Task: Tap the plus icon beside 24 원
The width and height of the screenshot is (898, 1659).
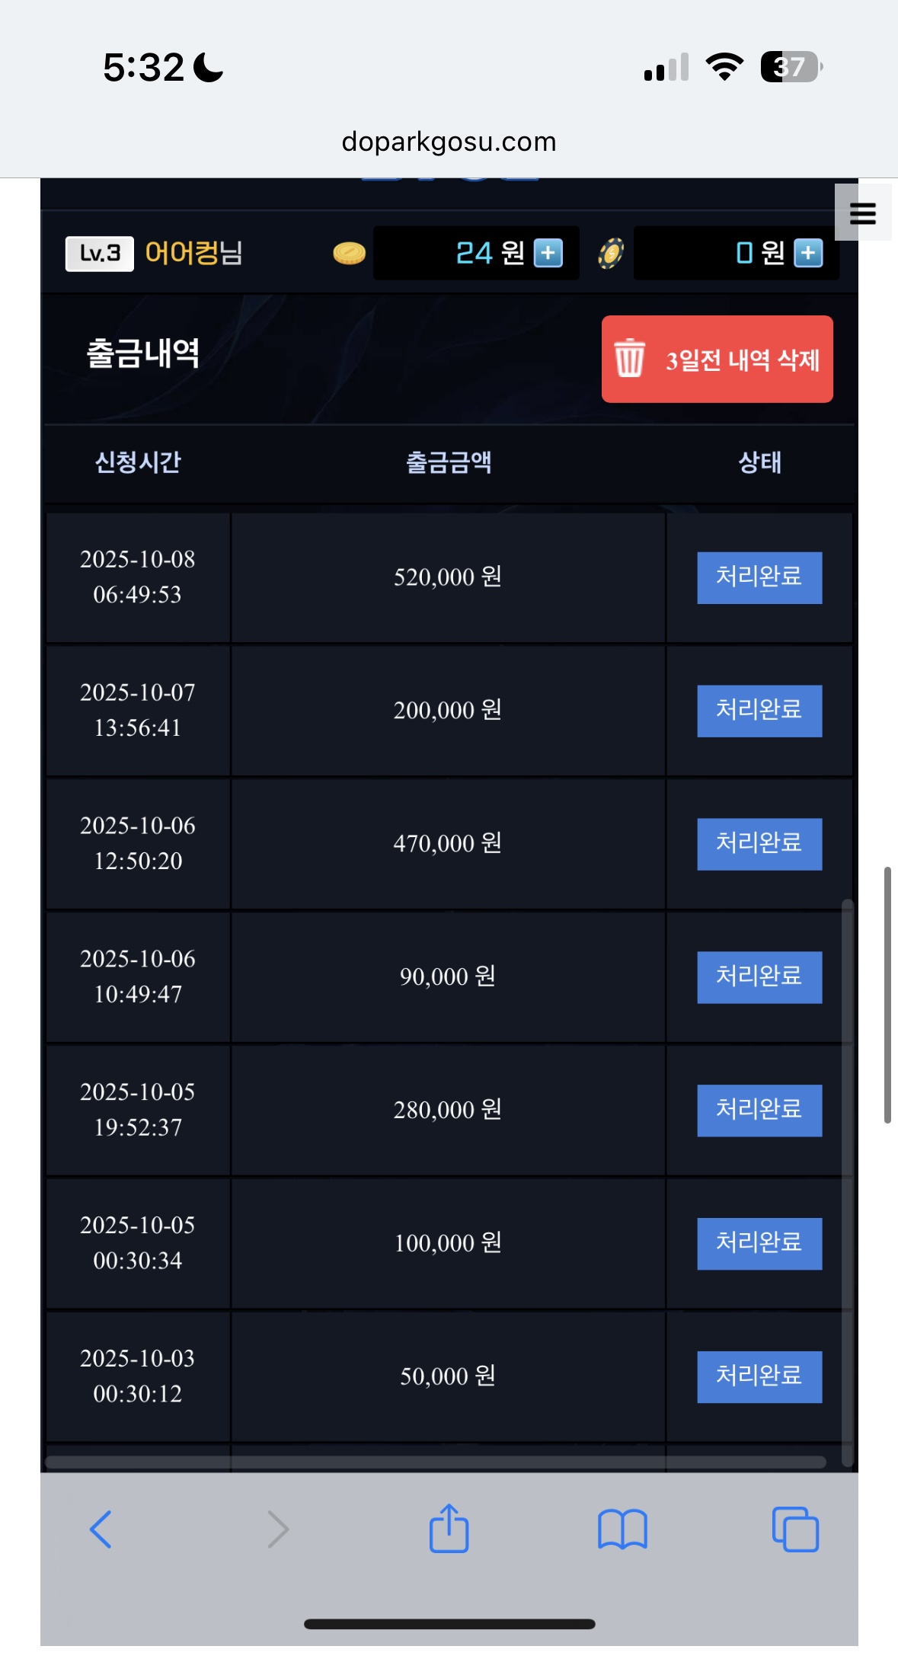Action: click(548, 253)
